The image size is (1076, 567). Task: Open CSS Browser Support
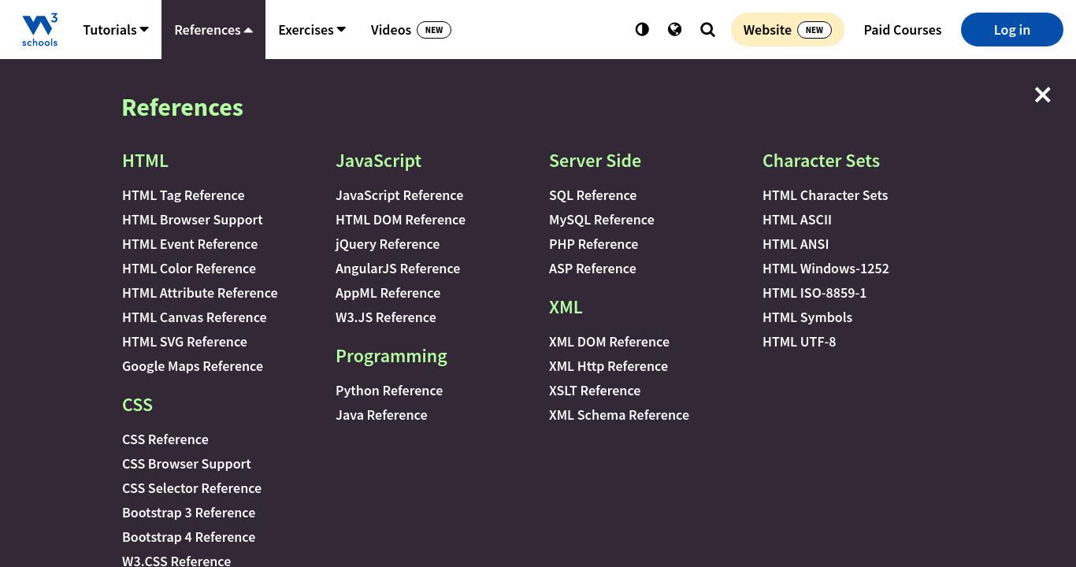[186, 464]
